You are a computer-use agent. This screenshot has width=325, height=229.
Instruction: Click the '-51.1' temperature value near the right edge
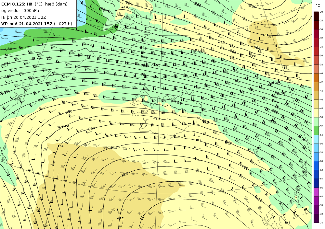tap(305, 141)
